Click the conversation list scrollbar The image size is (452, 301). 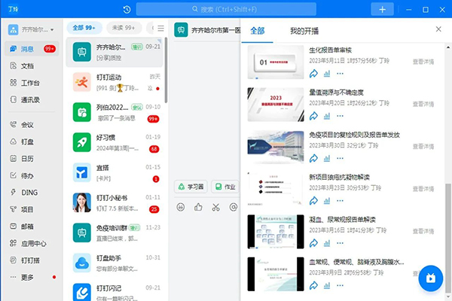coord(166,70)
